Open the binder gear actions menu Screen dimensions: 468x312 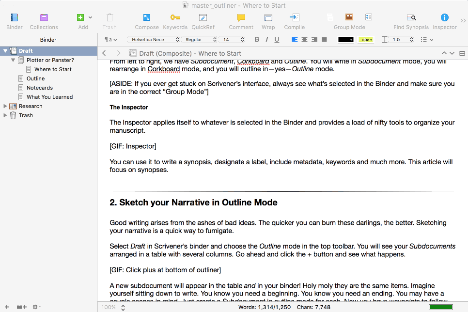(36, 307)
